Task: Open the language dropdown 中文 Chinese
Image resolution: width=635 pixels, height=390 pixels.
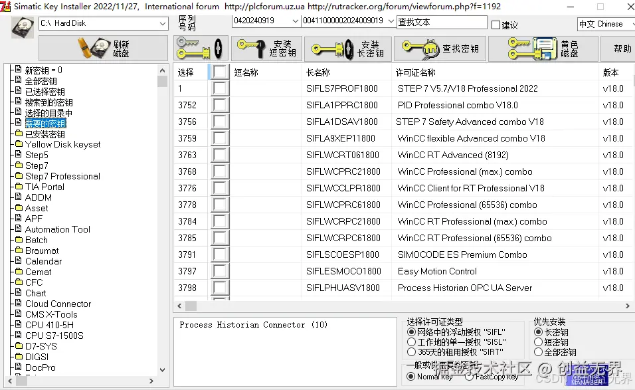Action: (x=606, y=24)
